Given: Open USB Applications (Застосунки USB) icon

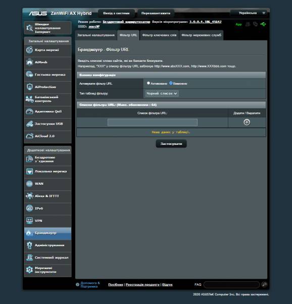Looking at the screenshot, I should click(29, 124).
